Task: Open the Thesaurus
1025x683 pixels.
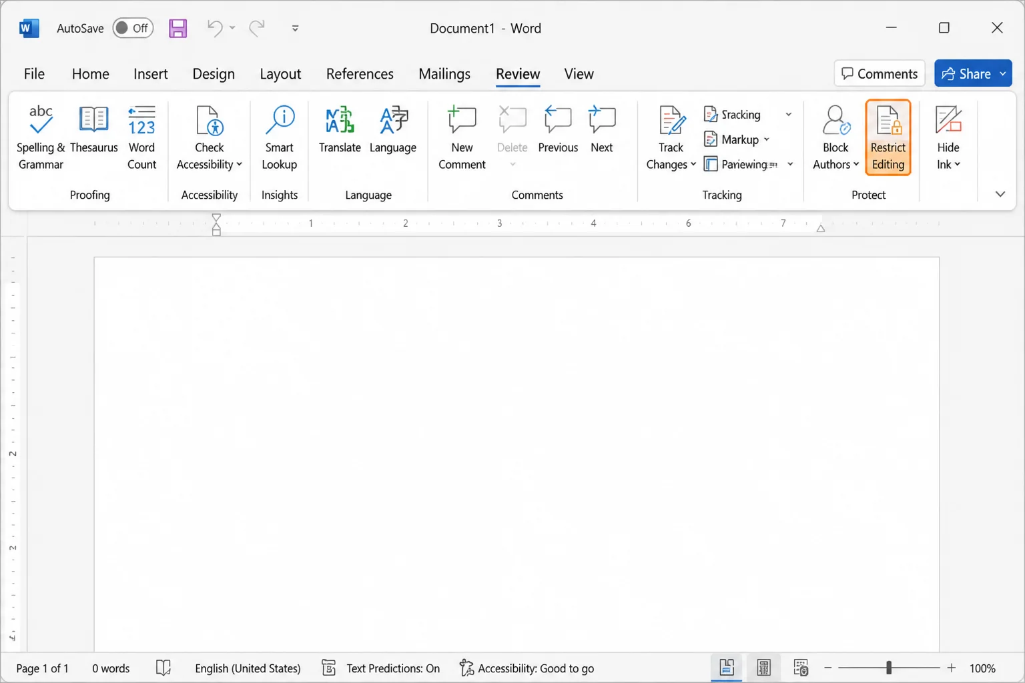Action: click(93, 129)
